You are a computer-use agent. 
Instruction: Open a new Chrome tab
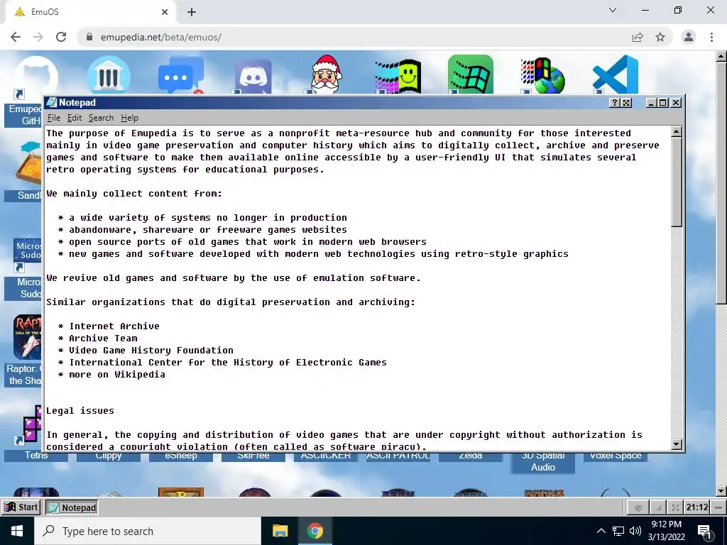pyautogui.click(x=192, y=13)
